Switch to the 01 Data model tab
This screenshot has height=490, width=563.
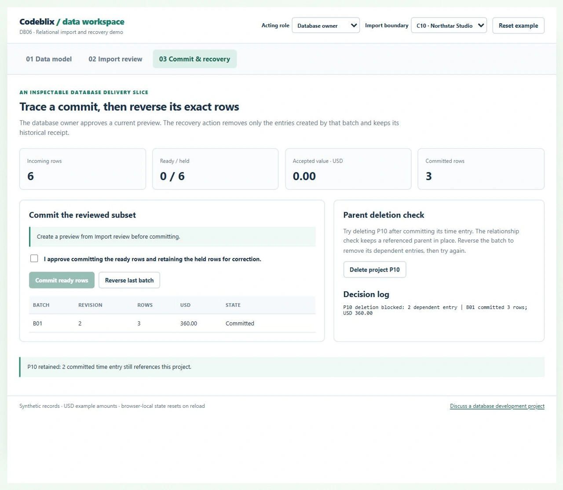point(49,59)
